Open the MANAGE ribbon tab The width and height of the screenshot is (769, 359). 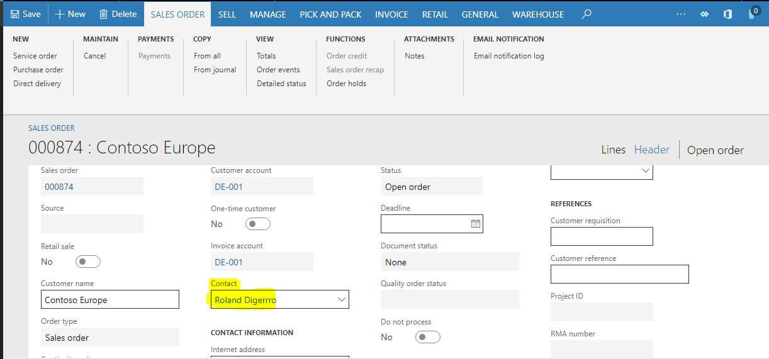(x=267, y=14)
